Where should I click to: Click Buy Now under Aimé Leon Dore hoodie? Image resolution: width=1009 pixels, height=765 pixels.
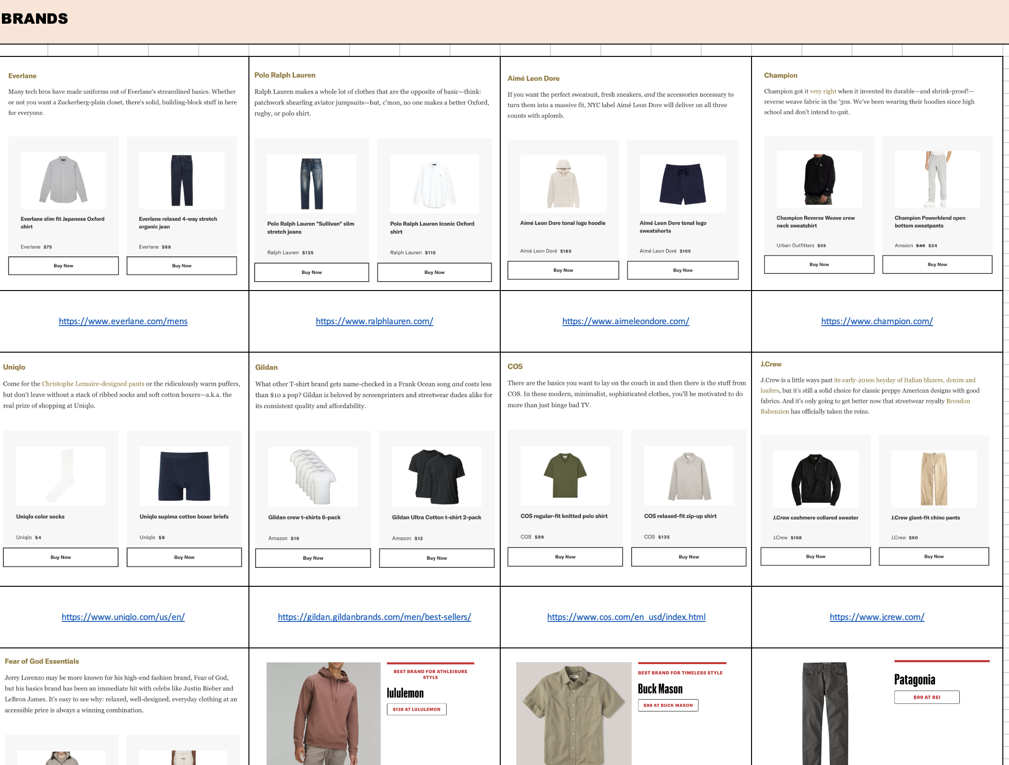point(563,270)
